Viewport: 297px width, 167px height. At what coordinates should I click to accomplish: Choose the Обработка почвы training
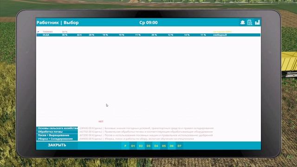click(x=57, y=132)
